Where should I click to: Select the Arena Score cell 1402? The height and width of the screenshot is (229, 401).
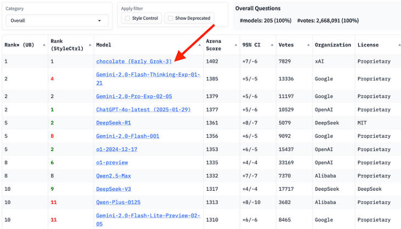pyautogui.click(x=212, y=61)
